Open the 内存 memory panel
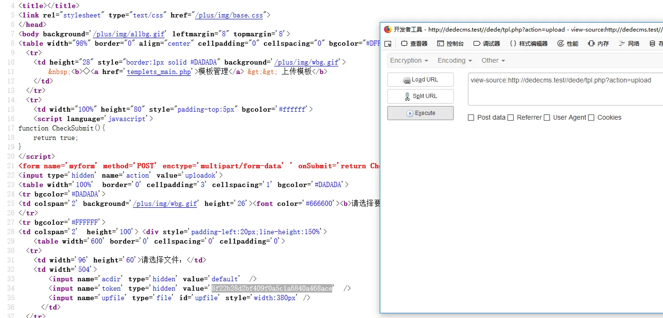 598,44
